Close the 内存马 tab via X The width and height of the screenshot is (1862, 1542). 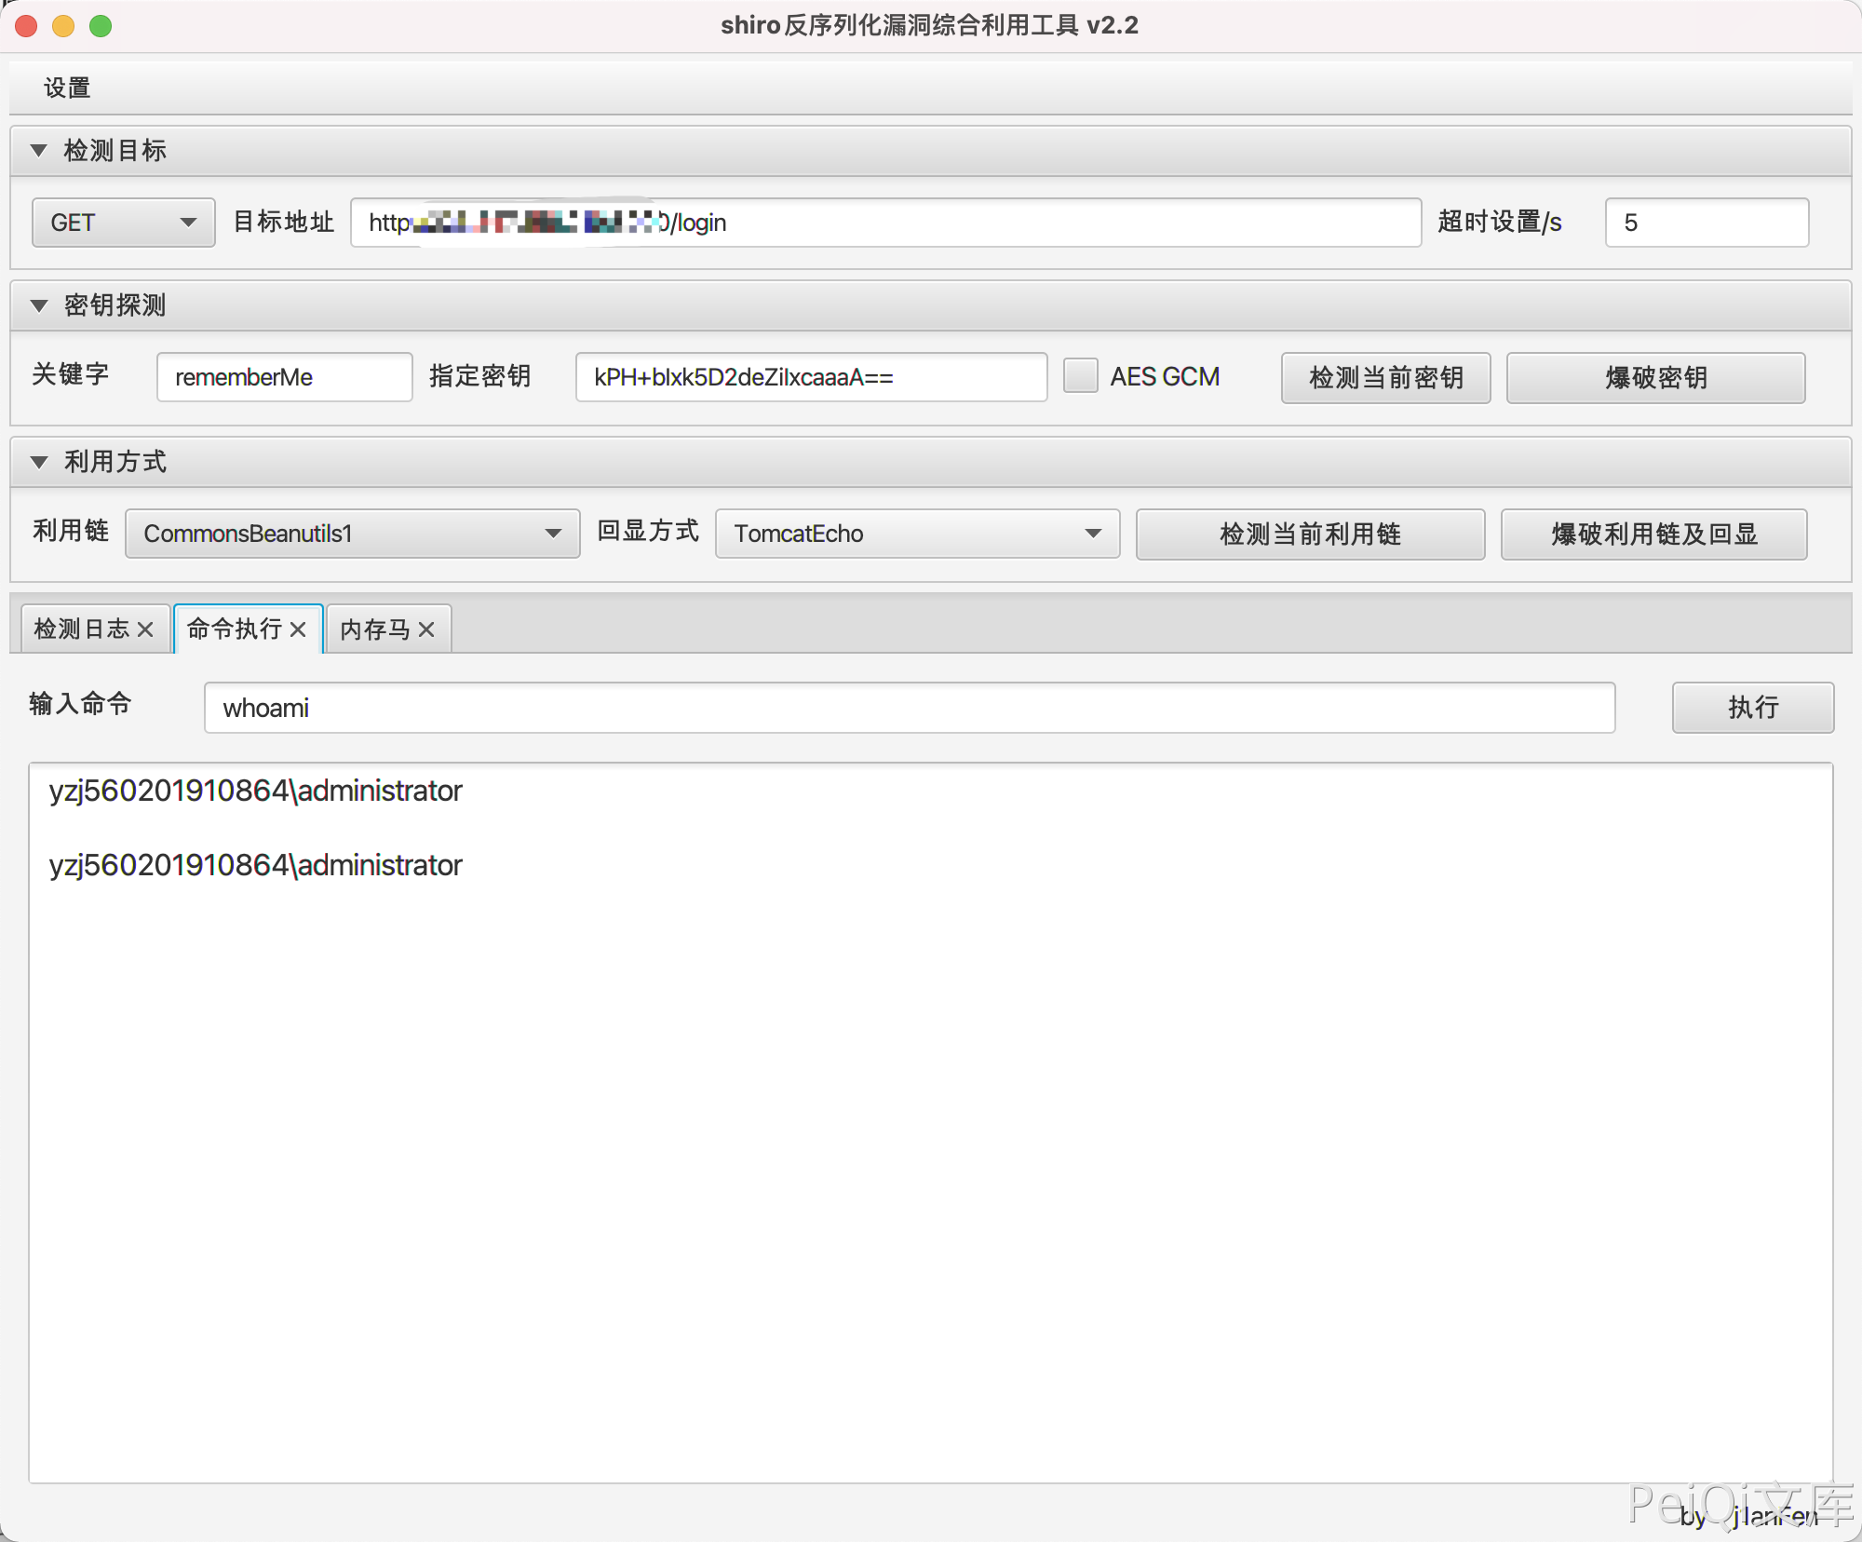coord(426,630)
